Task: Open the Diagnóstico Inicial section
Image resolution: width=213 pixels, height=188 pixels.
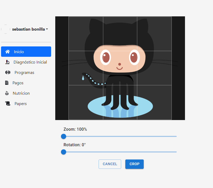Action: click(x=30, y=62)
